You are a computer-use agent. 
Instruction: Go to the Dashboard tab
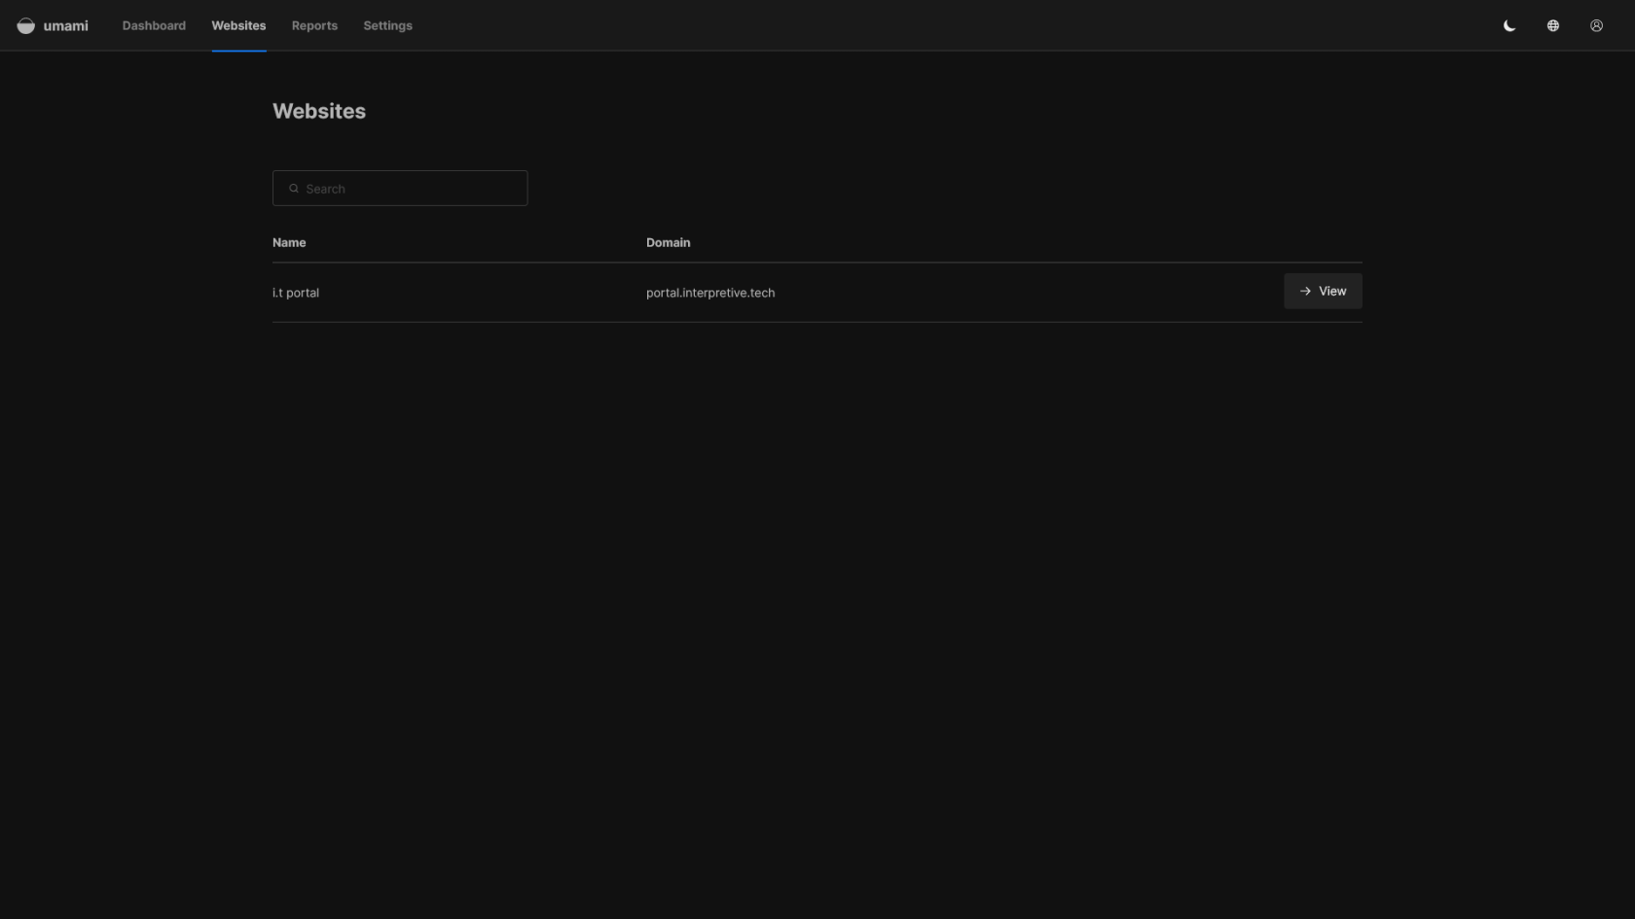pyautogui.click(x=154, y=26)
